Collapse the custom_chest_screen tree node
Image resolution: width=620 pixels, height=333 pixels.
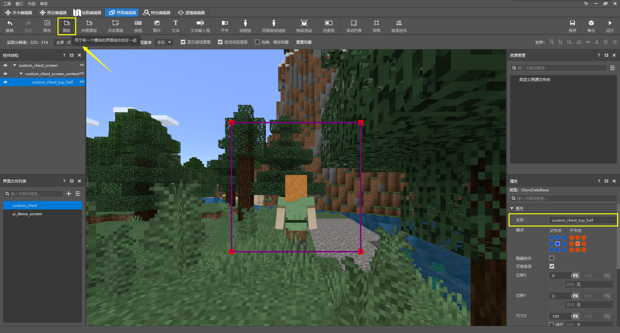pos(15,66)
